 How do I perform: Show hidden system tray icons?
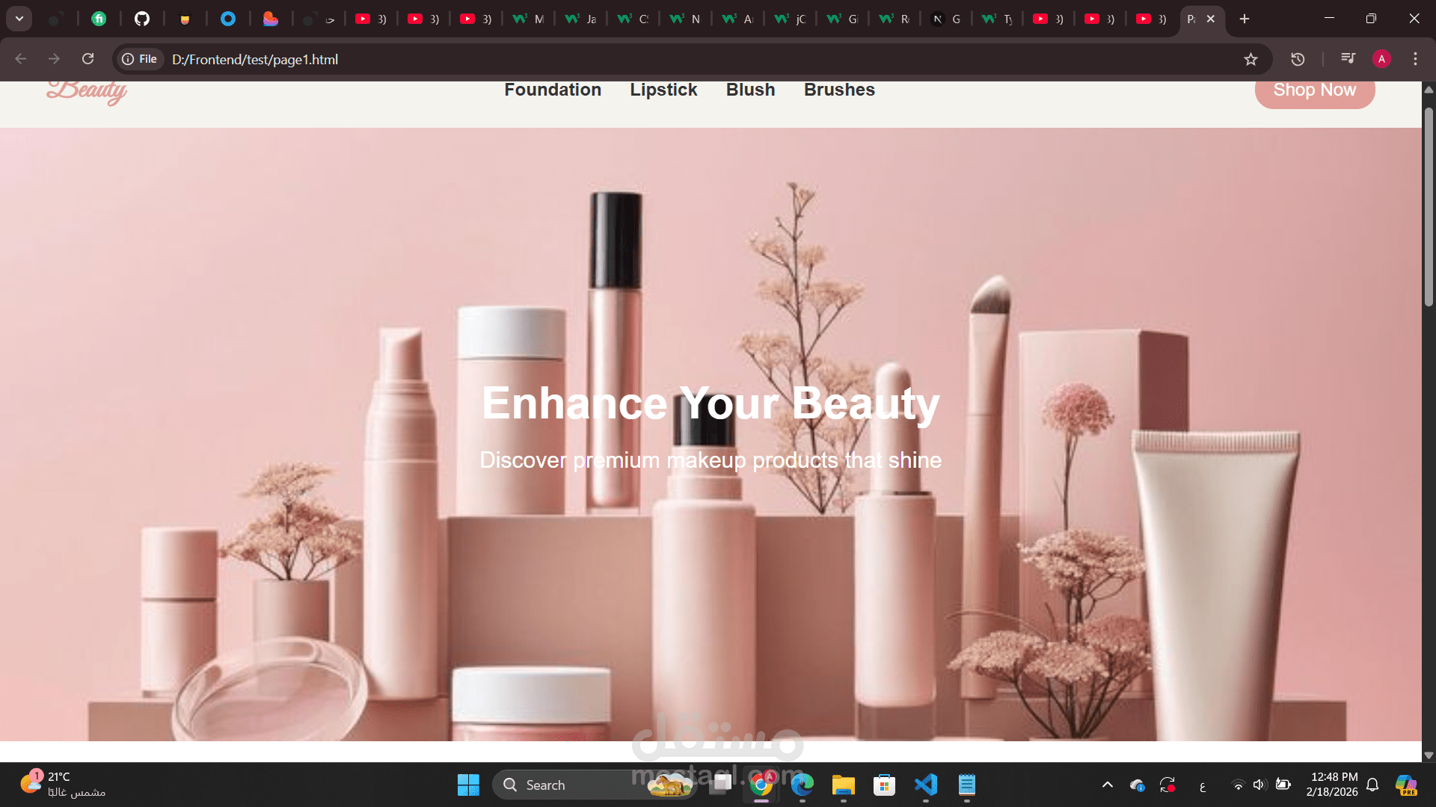tap(1107, 785)
